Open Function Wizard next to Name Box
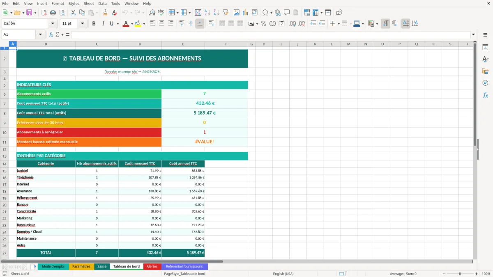This screenshot has width=493, height=277. (51, 34)
